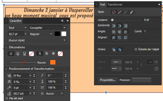Open the orange background color swatch
The height and width of the screenshot is (101, 163).
click(53, 62)
